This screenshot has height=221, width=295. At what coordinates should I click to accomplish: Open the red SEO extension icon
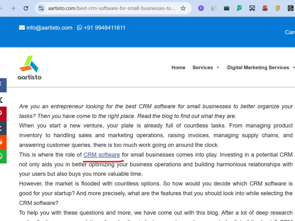265,8
